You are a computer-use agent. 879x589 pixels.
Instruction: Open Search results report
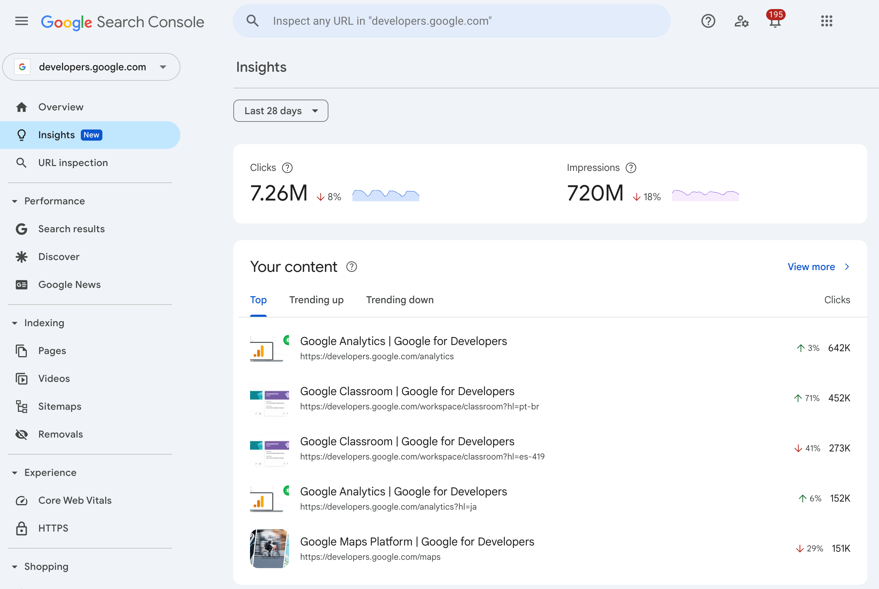click(x=90, y=229)
